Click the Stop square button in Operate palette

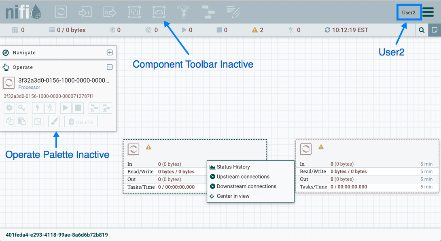coord(78,108)
